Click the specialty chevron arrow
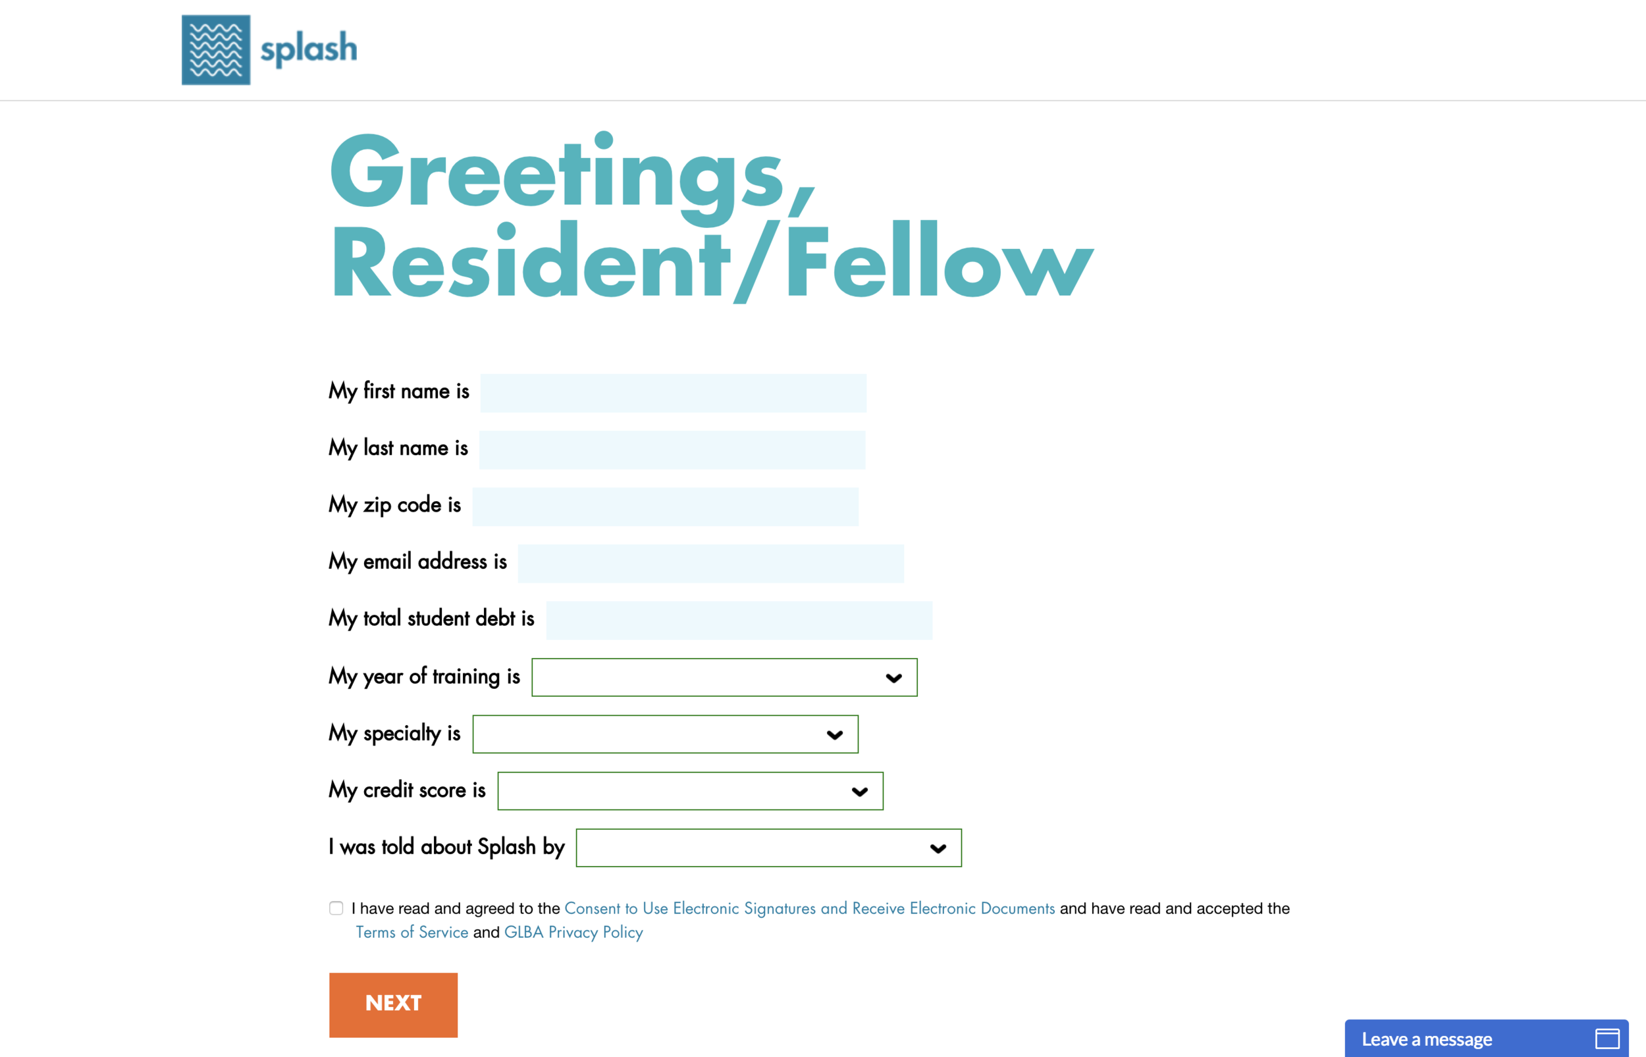Image resolution: width=1646 pixels, height=1057 pixels. coord(834,734)
